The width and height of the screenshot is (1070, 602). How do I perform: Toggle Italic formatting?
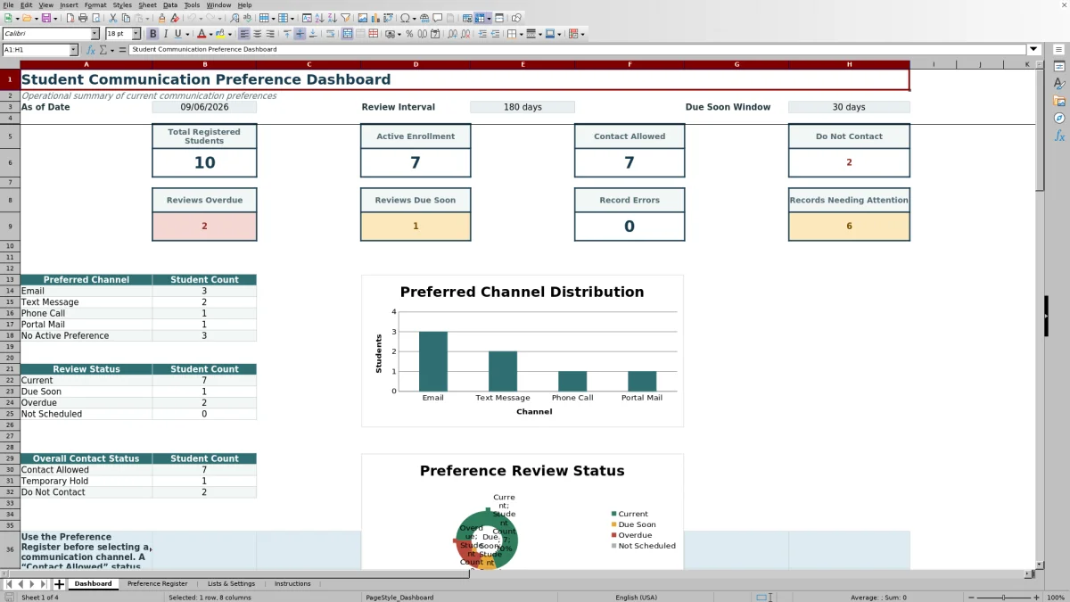(166, 34)
